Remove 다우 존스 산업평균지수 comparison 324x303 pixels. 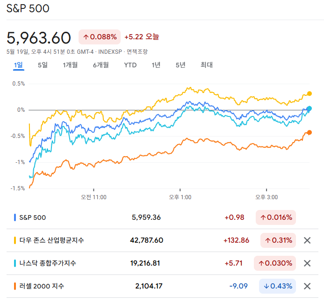pyautogui.click(x=307, y=240)
